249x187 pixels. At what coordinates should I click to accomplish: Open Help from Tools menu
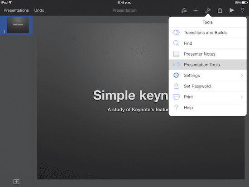click(x=207, y=108)
